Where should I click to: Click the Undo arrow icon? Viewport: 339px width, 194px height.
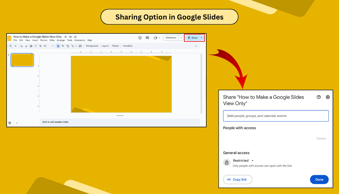click(21, 46)
